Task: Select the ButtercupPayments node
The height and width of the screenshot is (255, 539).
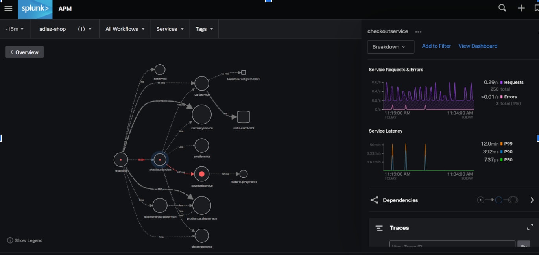Action: click(244, 174)
